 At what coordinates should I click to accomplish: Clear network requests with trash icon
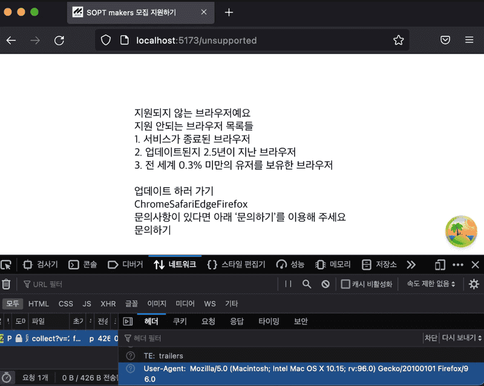(x=6, y=284)
